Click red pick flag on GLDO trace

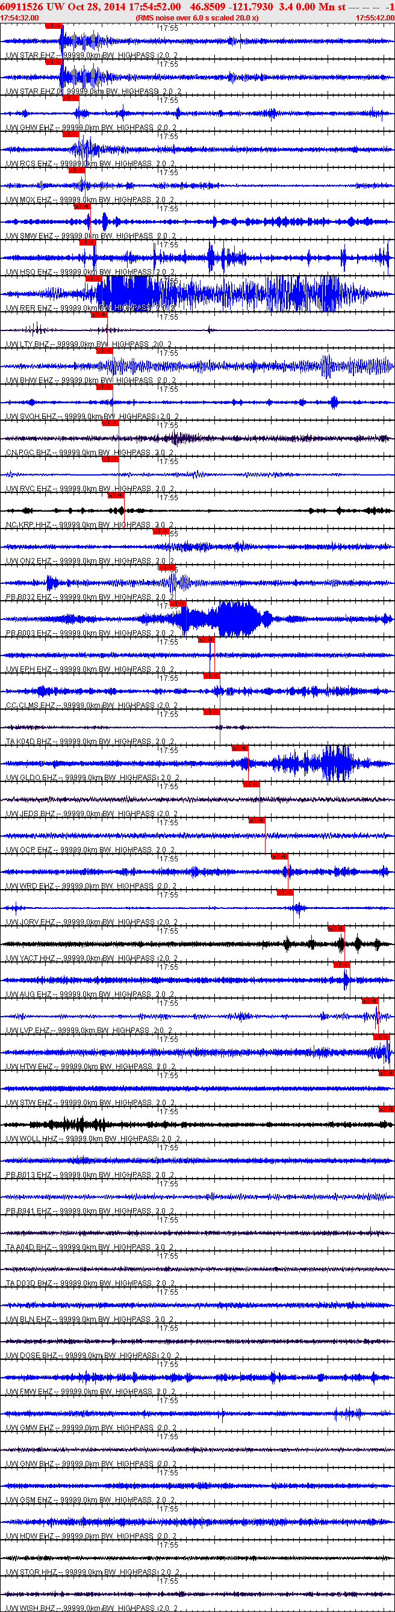[x=240, y=748]
